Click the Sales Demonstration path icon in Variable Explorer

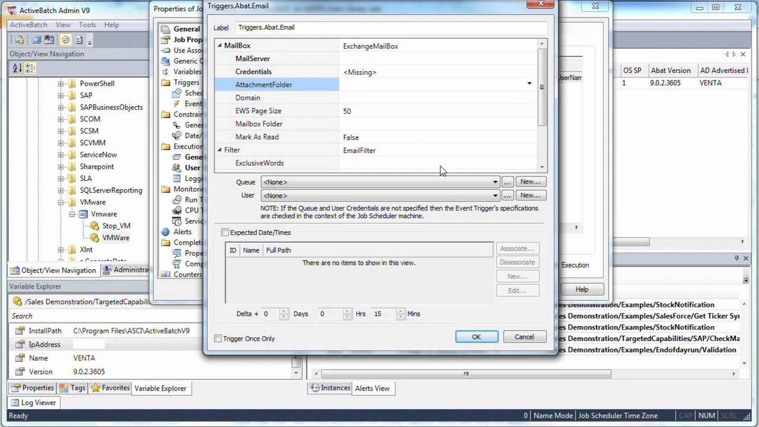[x=17, y=302]
